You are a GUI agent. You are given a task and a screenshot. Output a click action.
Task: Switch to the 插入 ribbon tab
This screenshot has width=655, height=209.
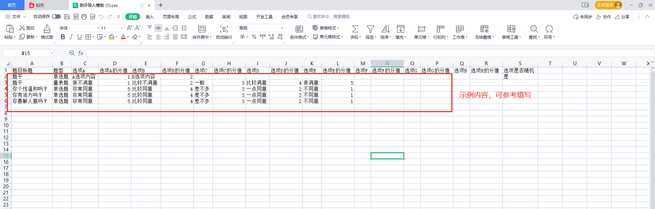click(150, 17)
